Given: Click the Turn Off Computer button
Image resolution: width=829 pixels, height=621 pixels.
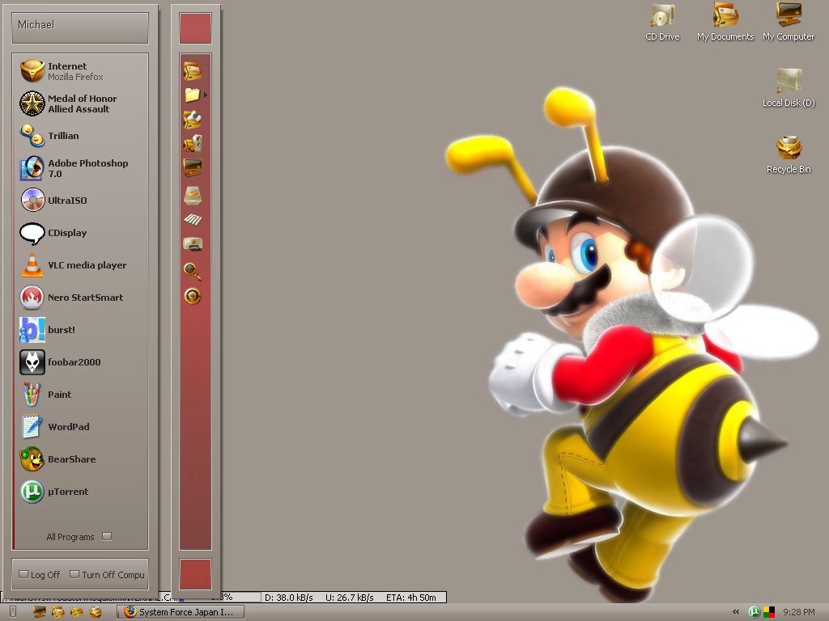Looking at the screenshot, I should 108,575.
